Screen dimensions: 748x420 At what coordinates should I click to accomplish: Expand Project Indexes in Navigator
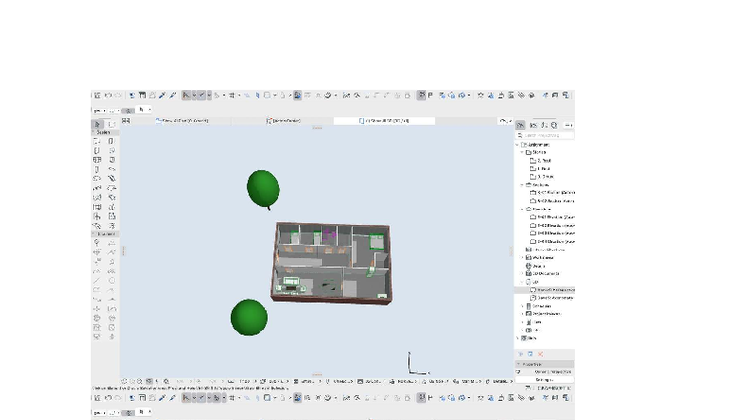pos(523,314)
